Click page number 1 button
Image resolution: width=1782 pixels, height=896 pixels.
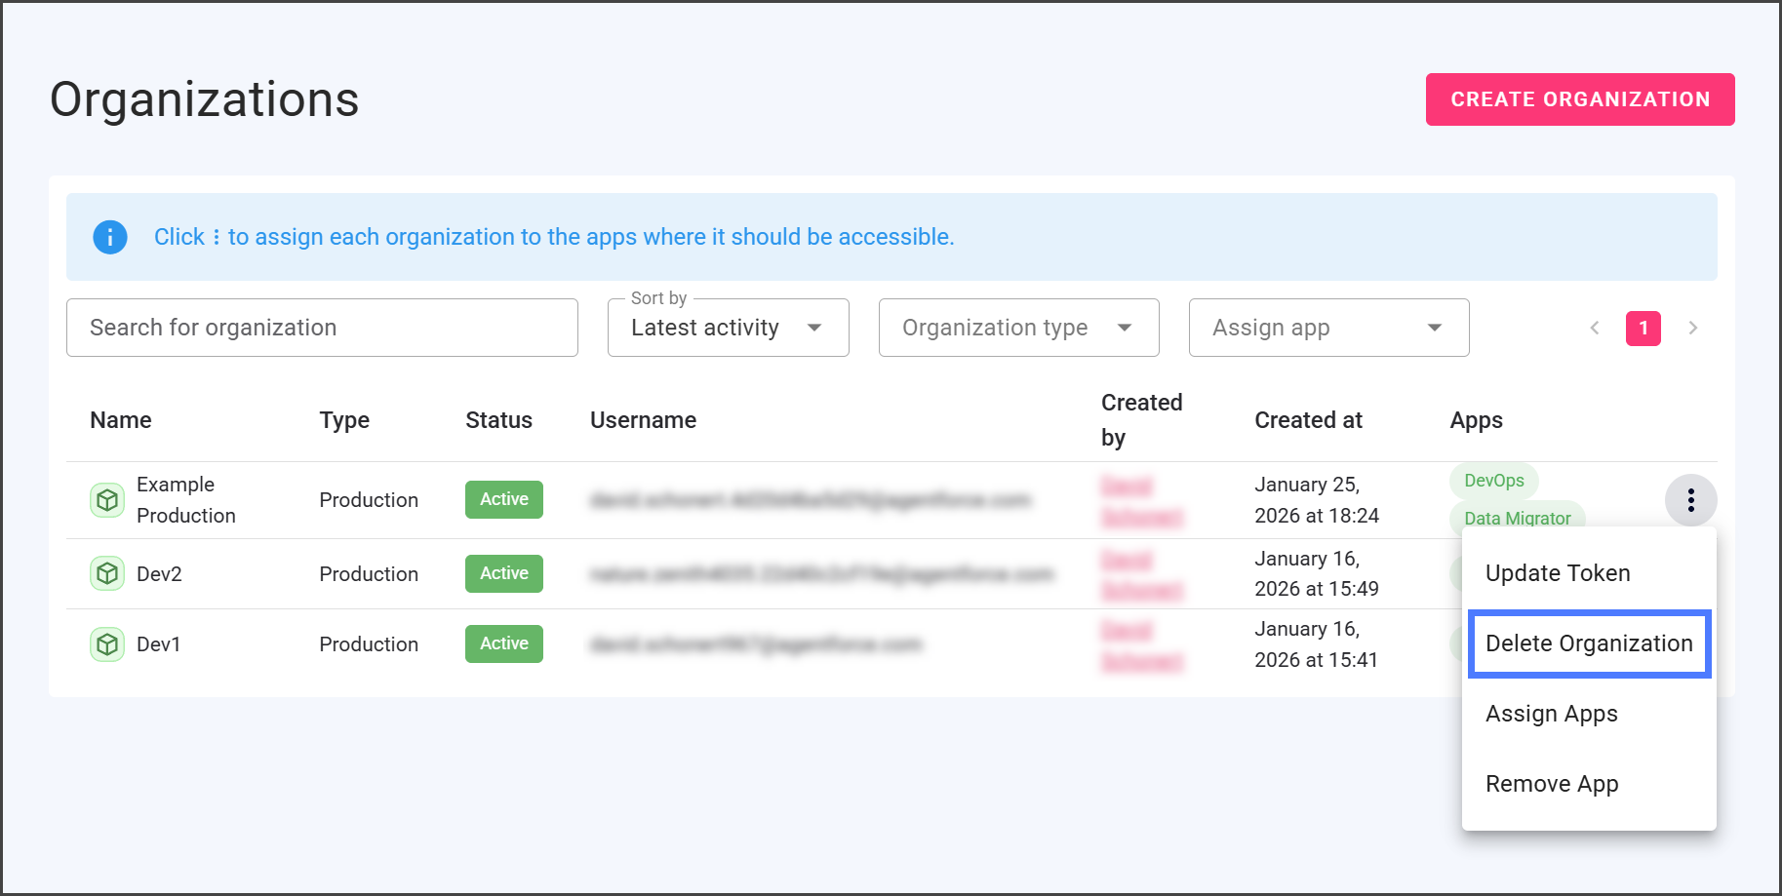(x=1643, y=328)
